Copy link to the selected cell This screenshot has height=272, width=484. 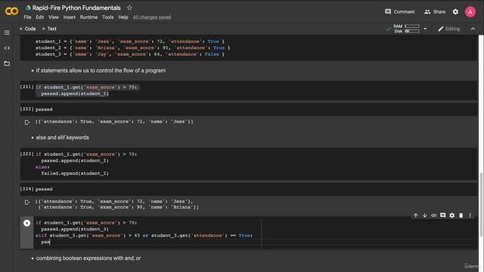point(433,215)
